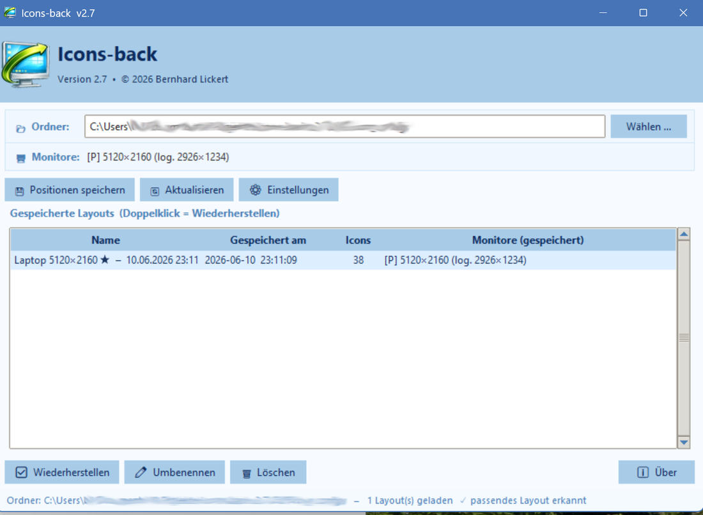
Task: Click the floppy disk save icon
Action: click(x=19, y=192)
